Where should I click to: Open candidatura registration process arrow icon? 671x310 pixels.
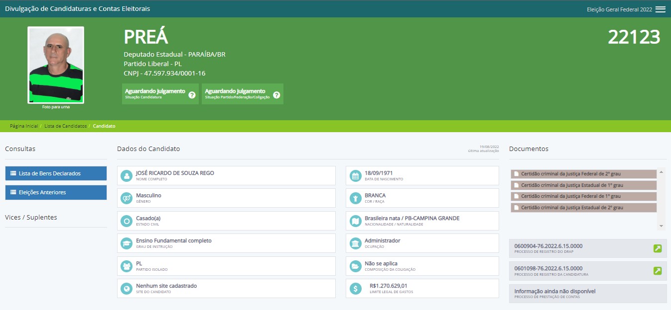[x=658, y=271]
